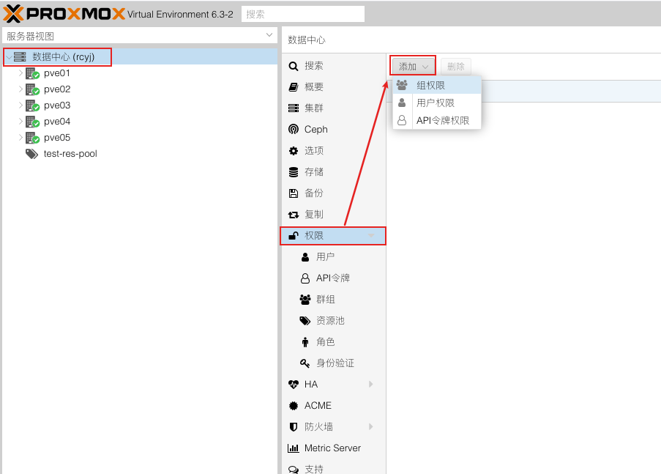Expand the 防火墙 submenu arrow

pos(371,426)
